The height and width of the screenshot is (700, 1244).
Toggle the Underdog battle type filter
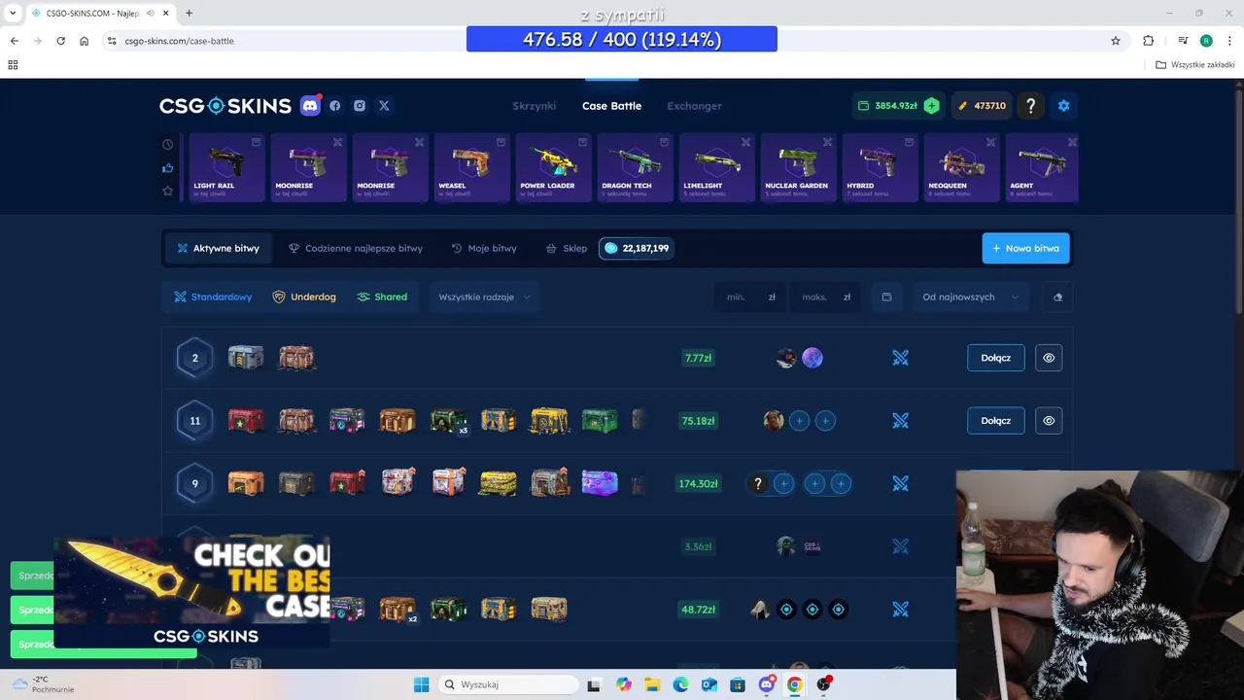point(304,297)
